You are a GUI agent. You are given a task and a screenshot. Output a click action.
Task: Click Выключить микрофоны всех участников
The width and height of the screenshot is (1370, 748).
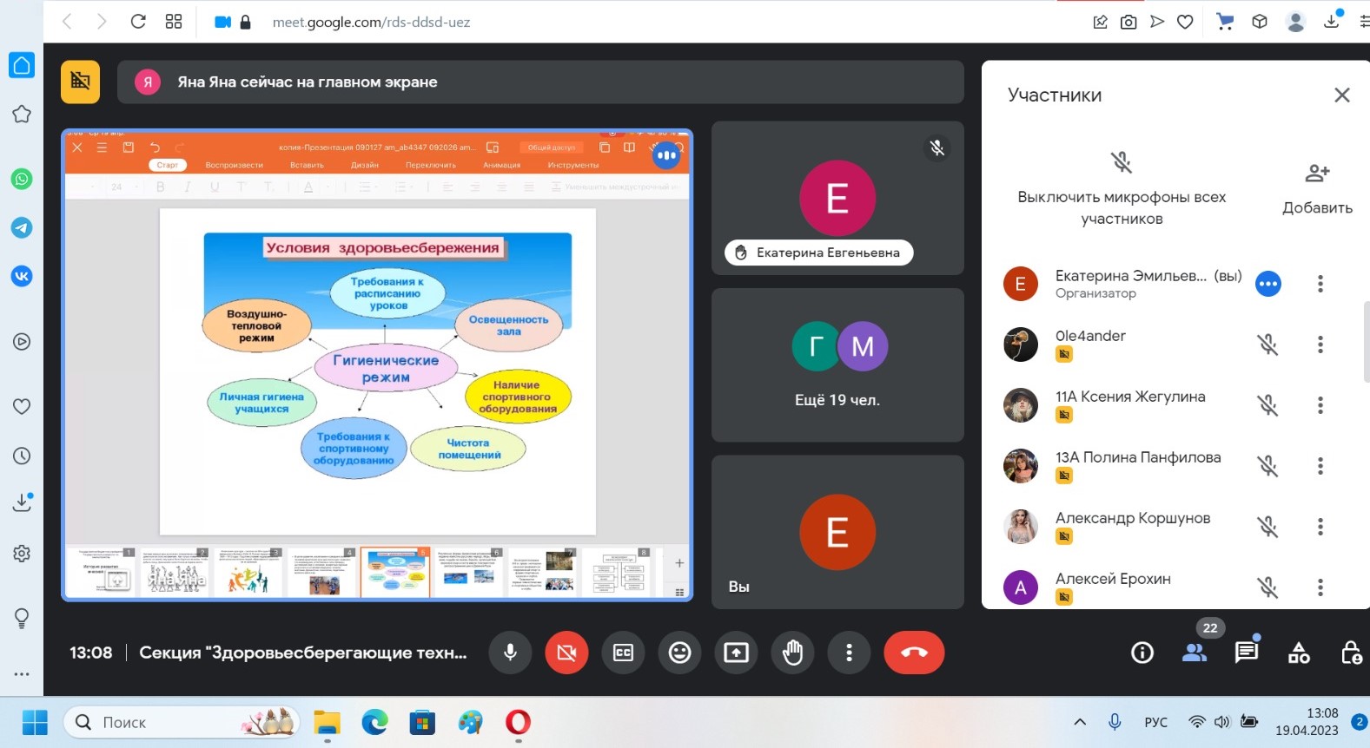click(x=1122, y=189)
